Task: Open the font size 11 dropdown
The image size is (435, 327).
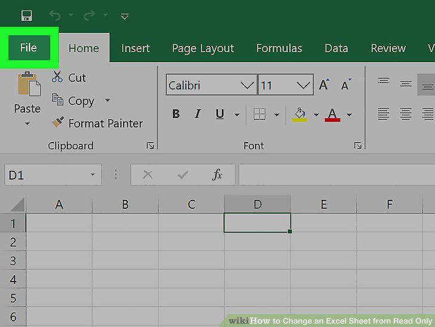Action: pos(303,85)
